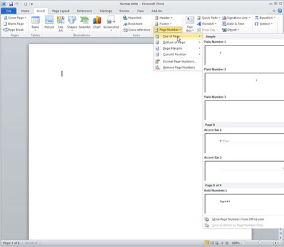Pick the Plain Number 2 thumbnail

click(244, 83)
